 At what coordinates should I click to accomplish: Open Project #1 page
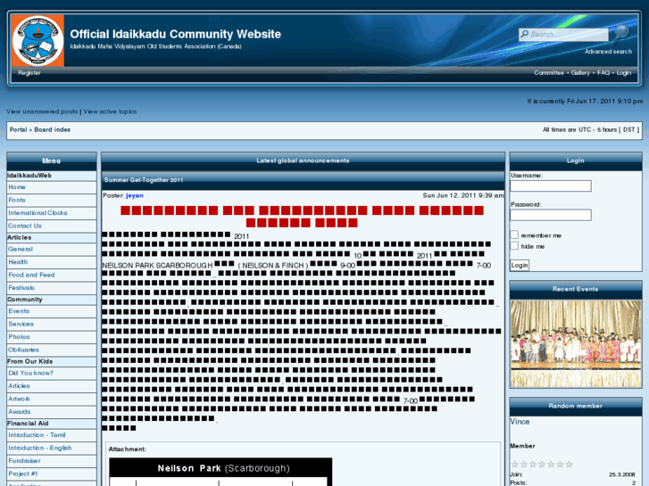[23, 474]
